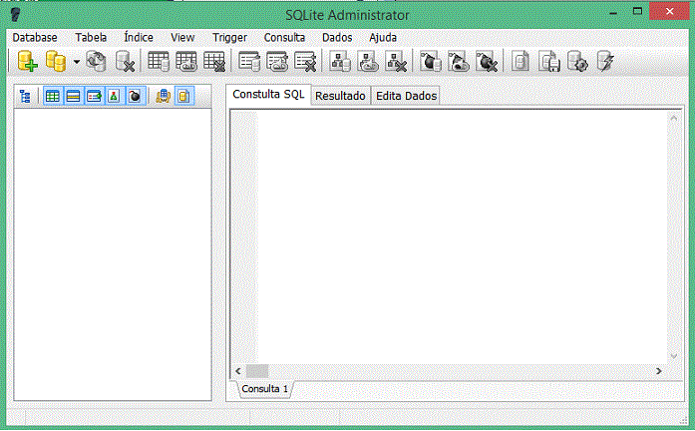Toggle the show indexes filter button

pyautogui.click(x=94, y=96)
